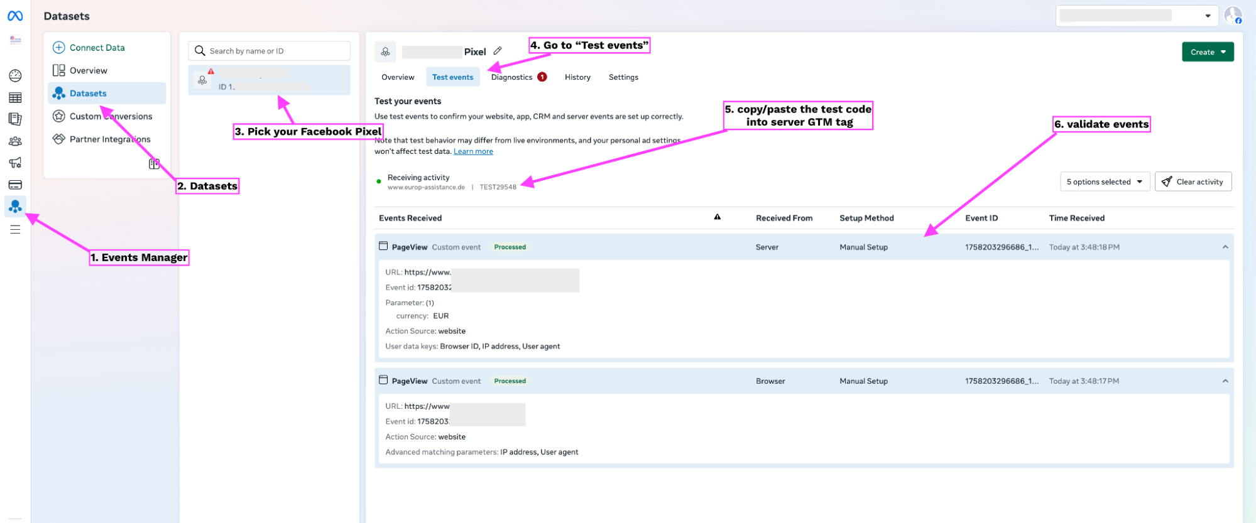
Task: Open the megaphone ads icon in sidebar
Action: point(15,163)
